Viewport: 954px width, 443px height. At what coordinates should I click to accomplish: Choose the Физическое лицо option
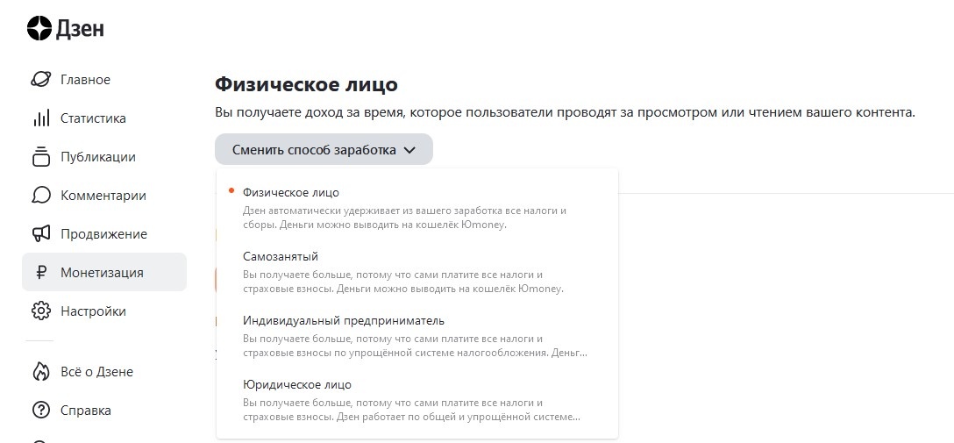tap(416, 208)
